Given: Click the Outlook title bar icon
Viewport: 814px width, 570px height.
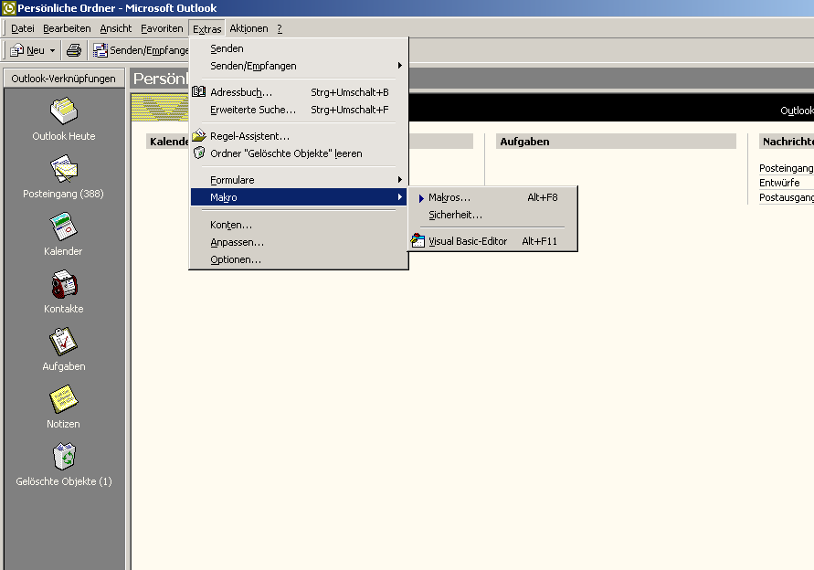Looking at the screenshot, I should [9, 8].
